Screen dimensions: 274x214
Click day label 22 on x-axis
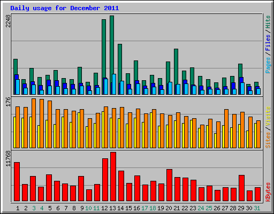(x=185, y=208)
